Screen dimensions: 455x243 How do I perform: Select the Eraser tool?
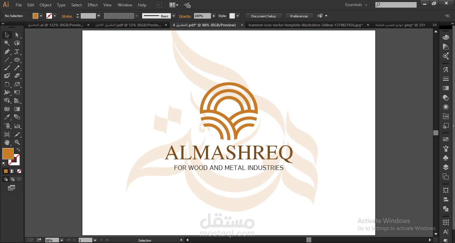[17, 76]
